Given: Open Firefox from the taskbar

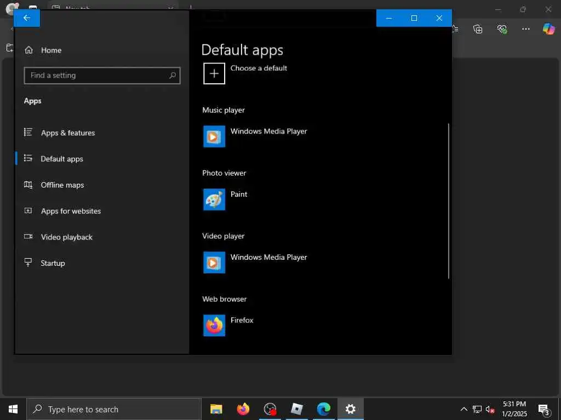Looking at the screenshot, I should click(243, 409).
